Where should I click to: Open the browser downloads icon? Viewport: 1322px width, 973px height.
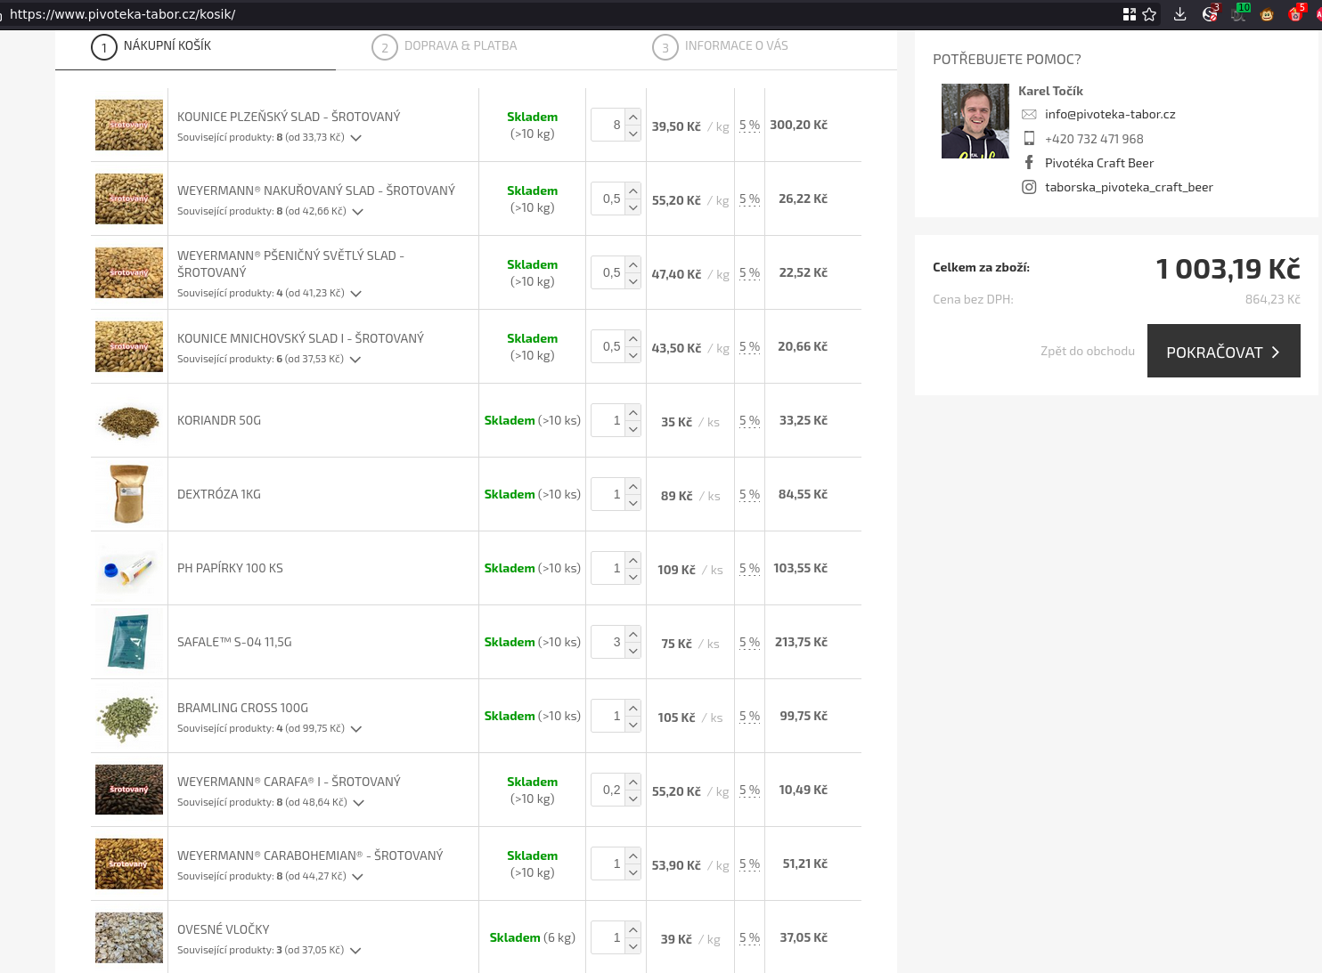1179,14
